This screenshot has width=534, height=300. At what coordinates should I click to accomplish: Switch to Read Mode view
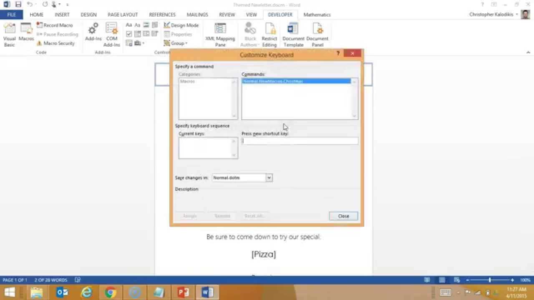click(427, 280)
